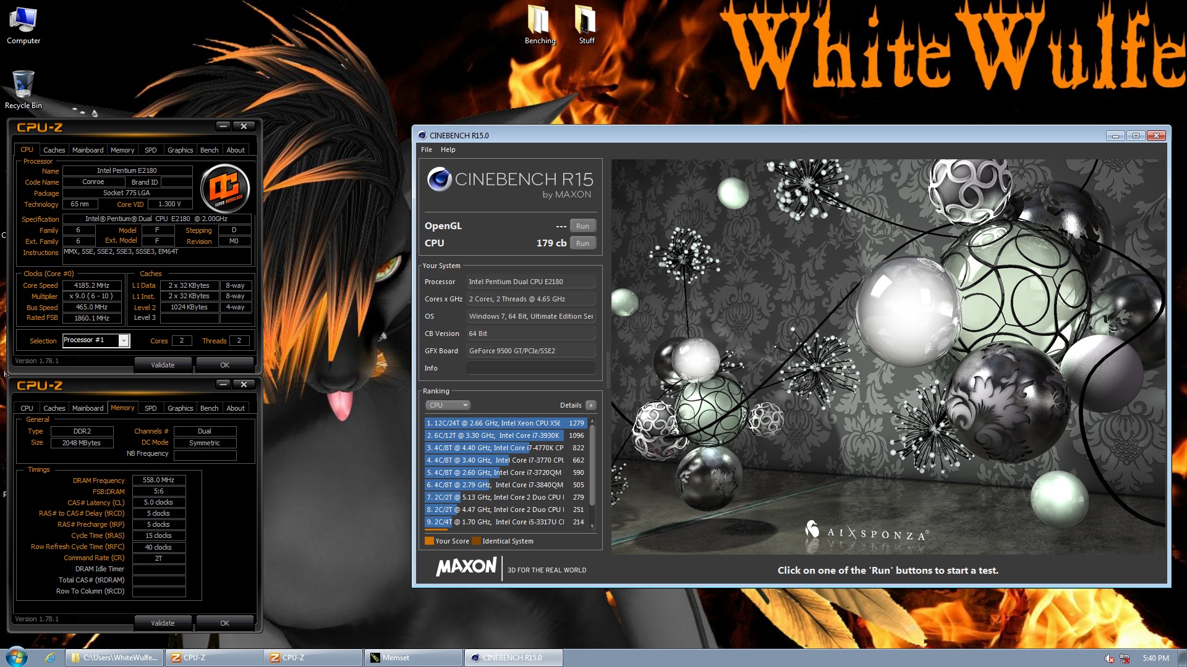Click the Intel Pentium E2180 name field
This screenshot has width=1187, height=667.
127,170
